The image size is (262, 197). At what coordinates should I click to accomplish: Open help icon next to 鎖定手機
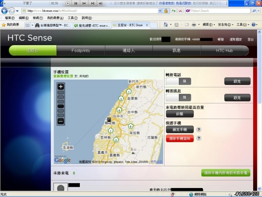(x=199, y=130)
